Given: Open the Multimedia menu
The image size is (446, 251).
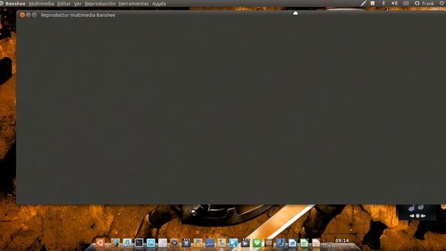Looking at the screenshot, I should [x=41, y=3].
